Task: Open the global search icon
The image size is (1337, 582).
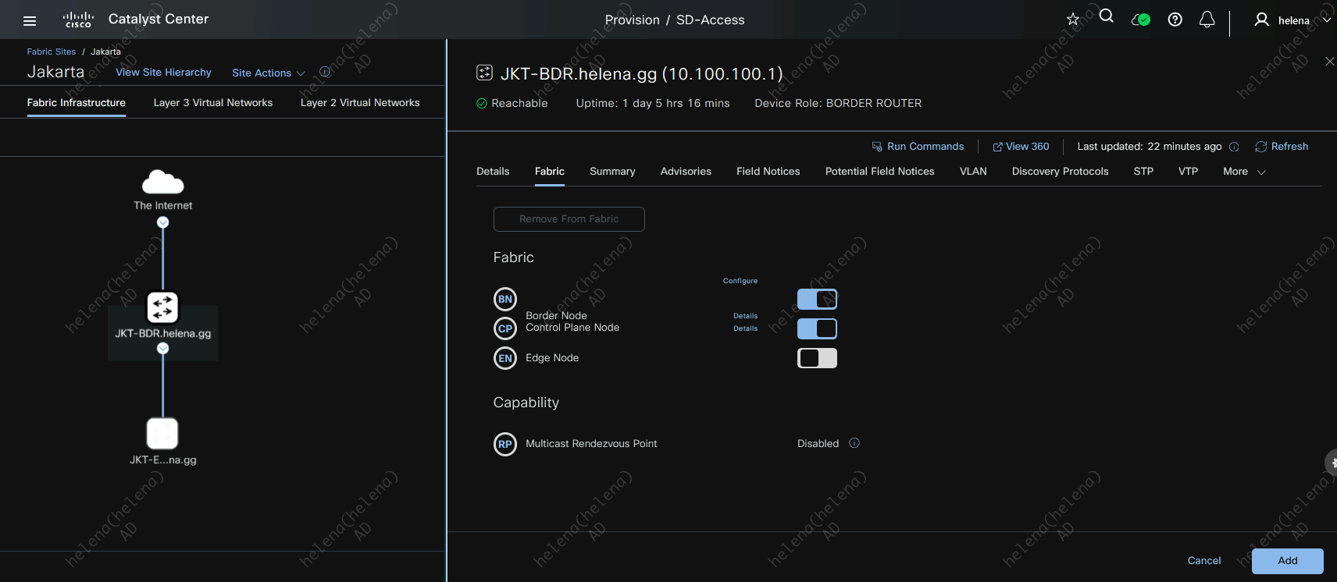Action: click(1106, 16)
